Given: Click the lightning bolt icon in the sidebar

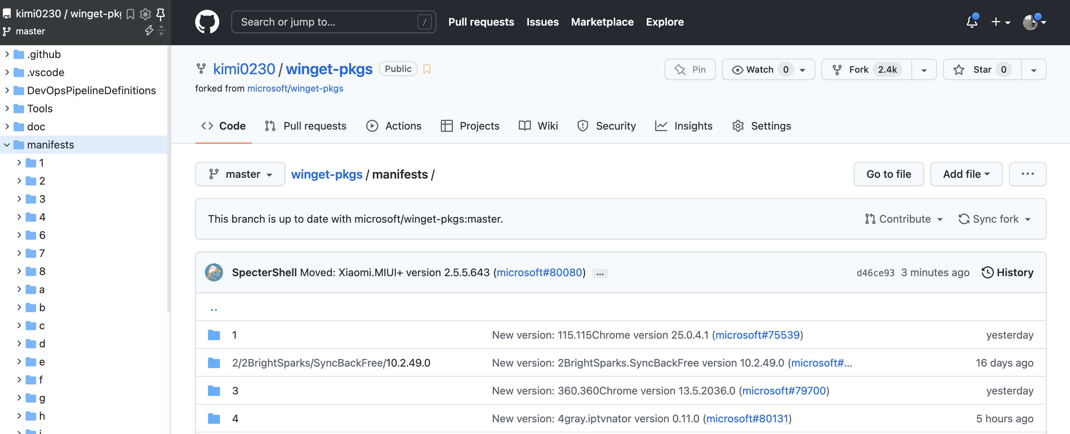Looking at the screenshot, I should pyautogui.click(x=149, y=30).
